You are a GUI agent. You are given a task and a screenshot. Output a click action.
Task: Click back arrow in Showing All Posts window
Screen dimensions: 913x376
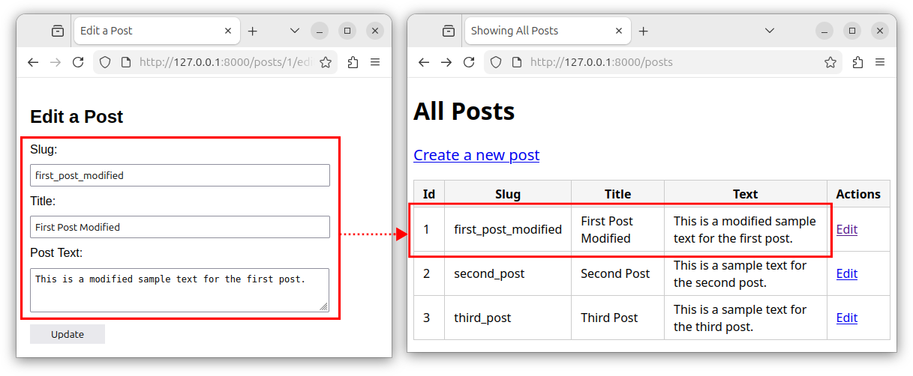424,62
